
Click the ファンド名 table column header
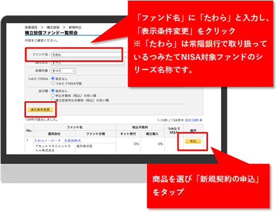click(75, 127)
